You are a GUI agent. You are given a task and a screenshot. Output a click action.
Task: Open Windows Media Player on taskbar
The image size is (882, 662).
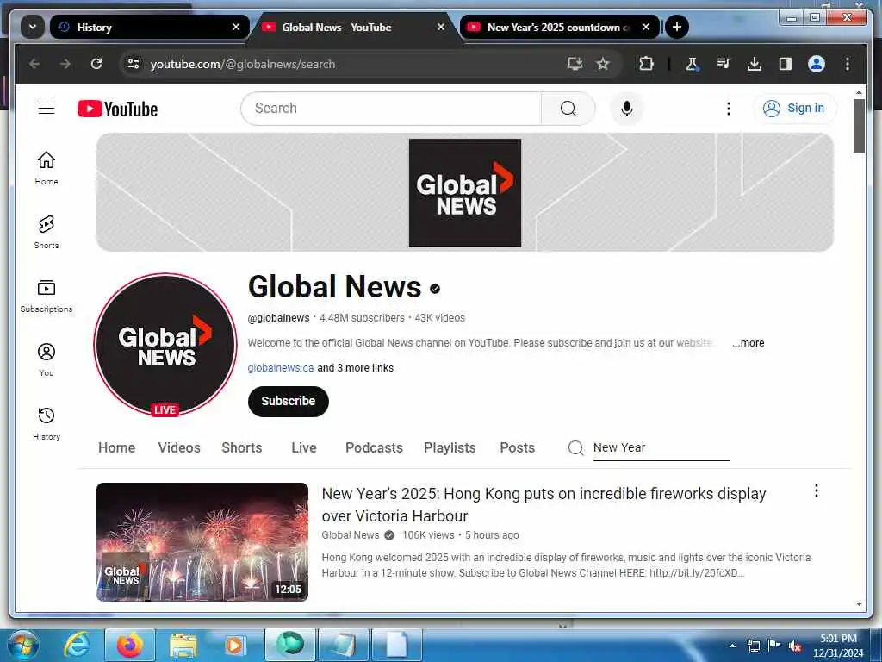233,645
